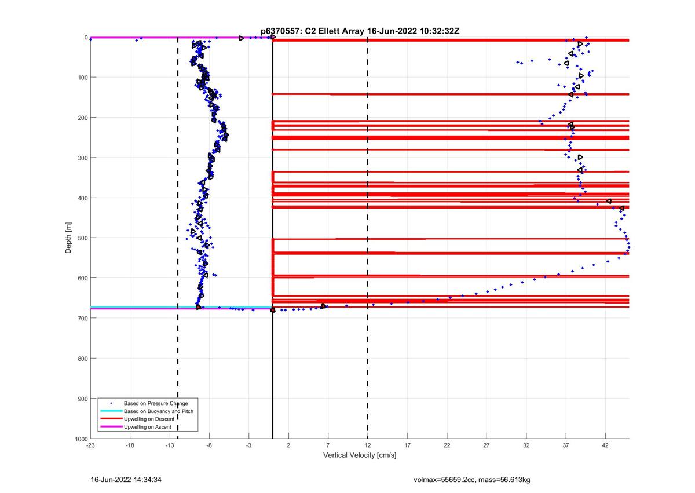Click the x-axis tick label '32'
695x493 pixels.
(526, 445)
